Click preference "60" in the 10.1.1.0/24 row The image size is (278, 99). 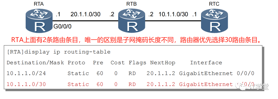click(x=100, y=73)
